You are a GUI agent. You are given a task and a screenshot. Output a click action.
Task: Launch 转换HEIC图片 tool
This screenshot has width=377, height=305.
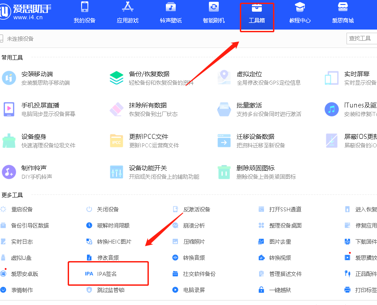click(x=108, y=241)
